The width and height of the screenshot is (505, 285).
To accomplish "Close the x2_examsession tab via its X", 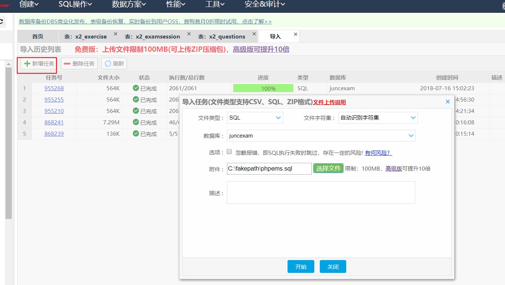I will point(189,34).
